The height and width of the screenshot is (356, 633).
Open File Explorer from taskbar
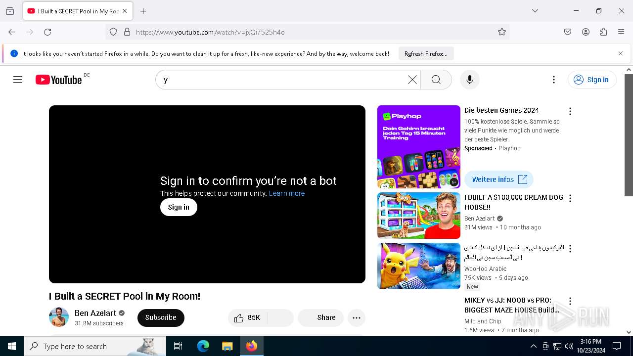click(x=227, y=346)
